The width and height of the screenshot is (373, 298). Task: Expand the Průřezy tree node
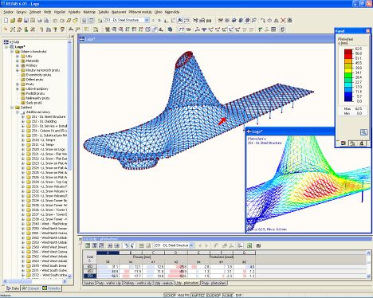[x=18, y=65]
